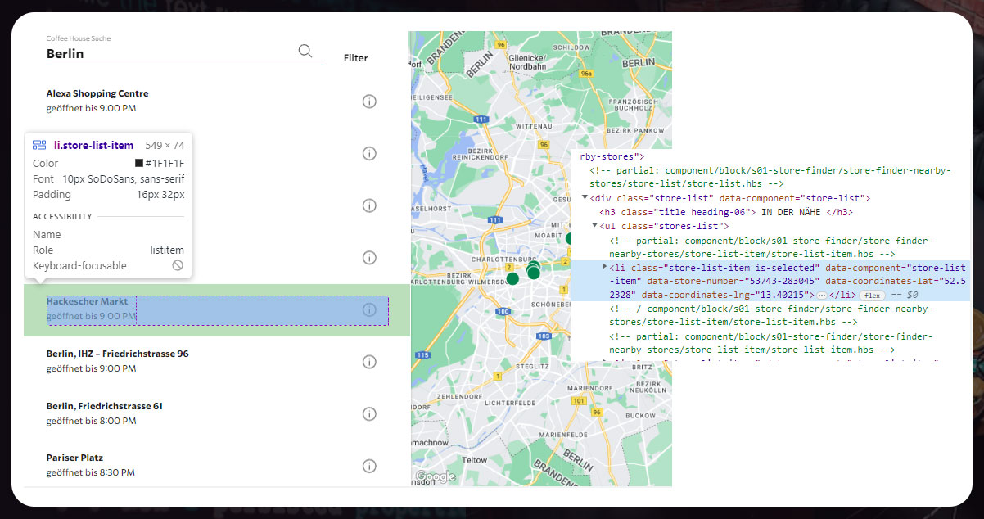Click the #1F1F1F color swatch in tooltip
This screenshot has height=519, width=984.
point(139,164)
